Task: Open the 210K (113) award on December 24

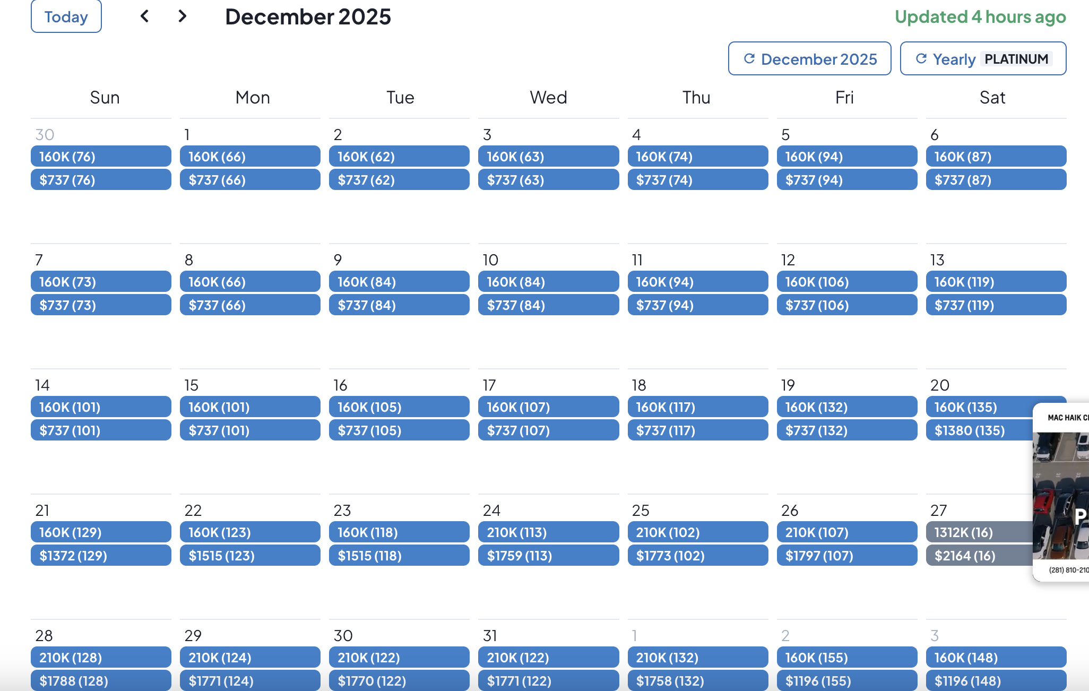Action: [x=548, y=532]
